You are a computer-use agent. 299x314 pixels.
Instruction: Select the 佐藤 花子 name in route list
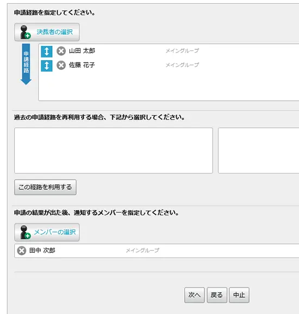(x=82, y=65)
